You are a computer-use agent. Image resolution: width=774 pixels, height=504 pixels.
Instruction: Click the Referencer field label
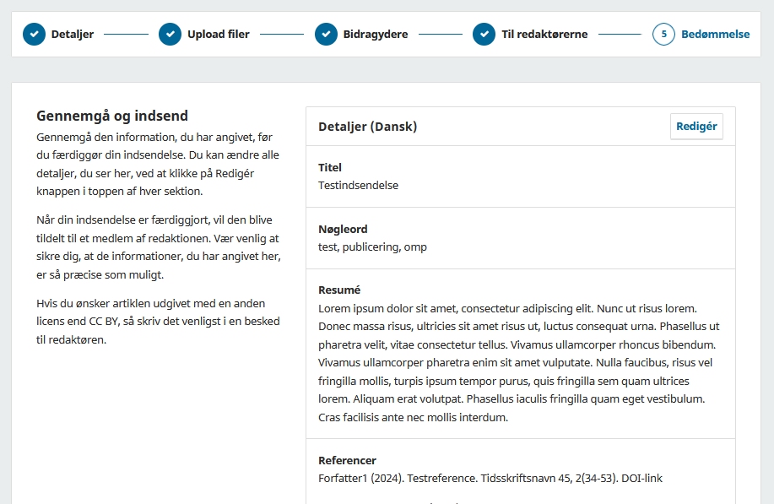pyautogui.click(x=347, y=460)
